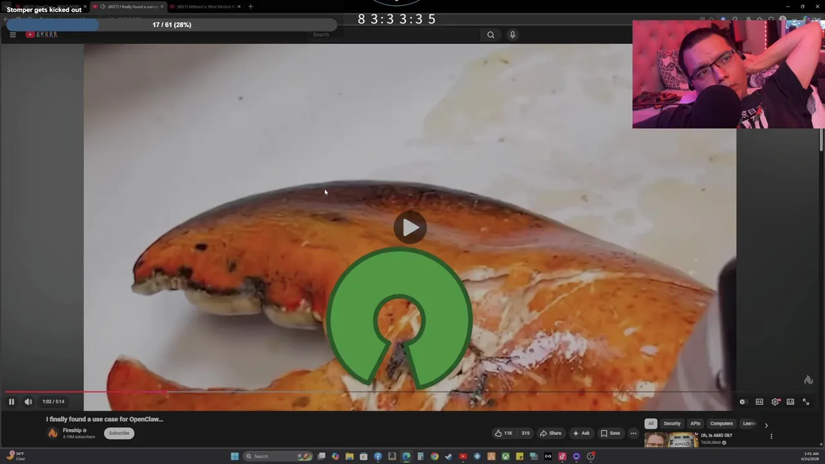Show more filter chips with right chevron

[766, 425]
